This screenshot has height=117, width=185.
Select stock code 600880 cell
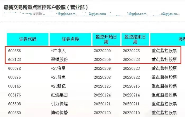pos(15,113)
